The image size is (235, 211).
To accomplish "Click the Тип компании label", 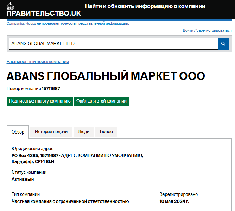I will point(26,194).
